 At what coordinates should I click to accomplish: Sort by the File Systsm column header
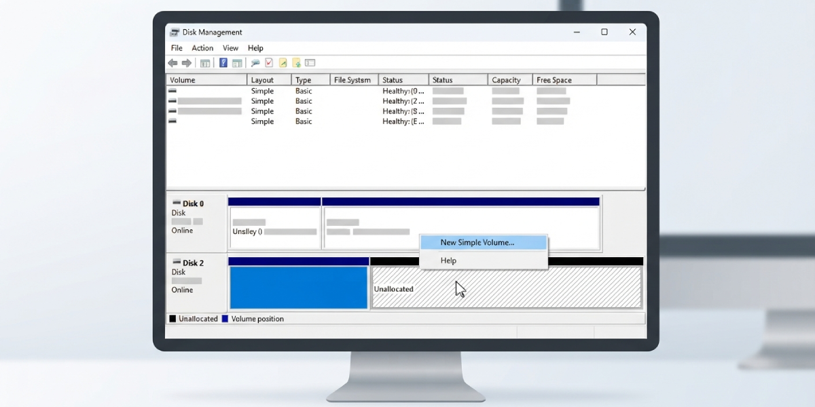(354, 80)
